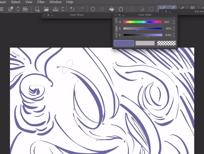Viewport: 204px width, 154px height.
Task: Close the Color Wheel panel
Action: [x=48, y=15]
